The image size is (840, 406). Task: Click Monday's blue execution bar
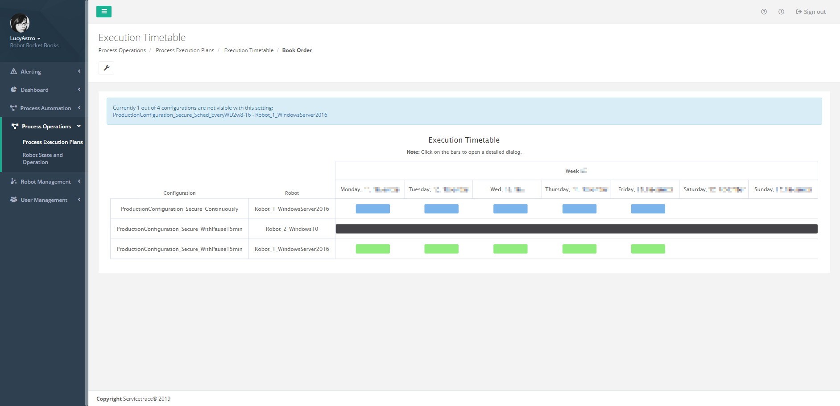(372, 208)
